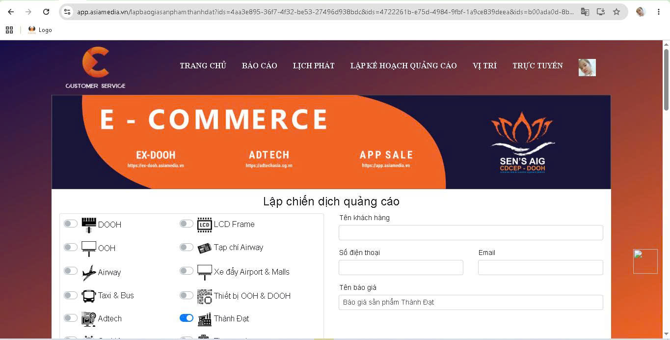This screenshot has height=340, width=670.
Task: Turn on the Adtech switch
Action: tap(71, 318)
